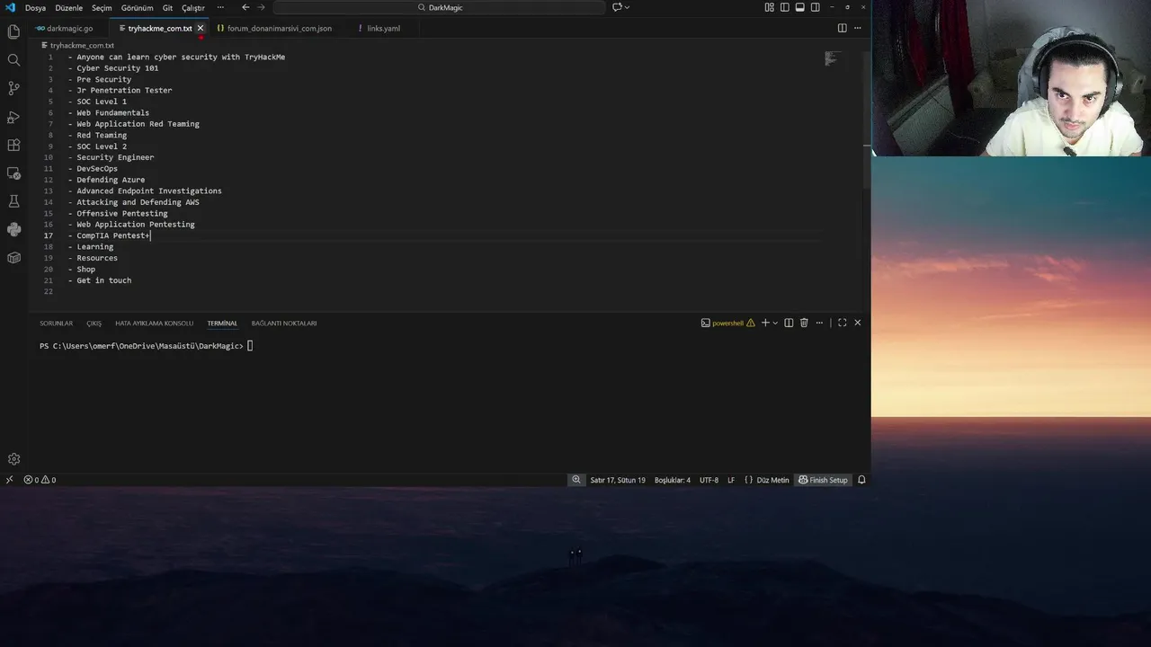Toggle the primary side bar layout button

click(x=784, y=7)
